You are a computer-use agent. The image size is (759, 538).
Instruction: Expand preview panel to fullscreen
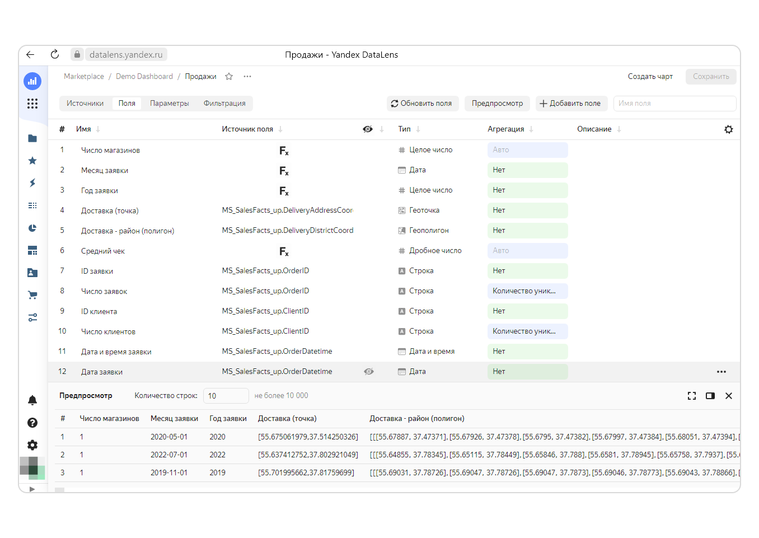(692, 396)
